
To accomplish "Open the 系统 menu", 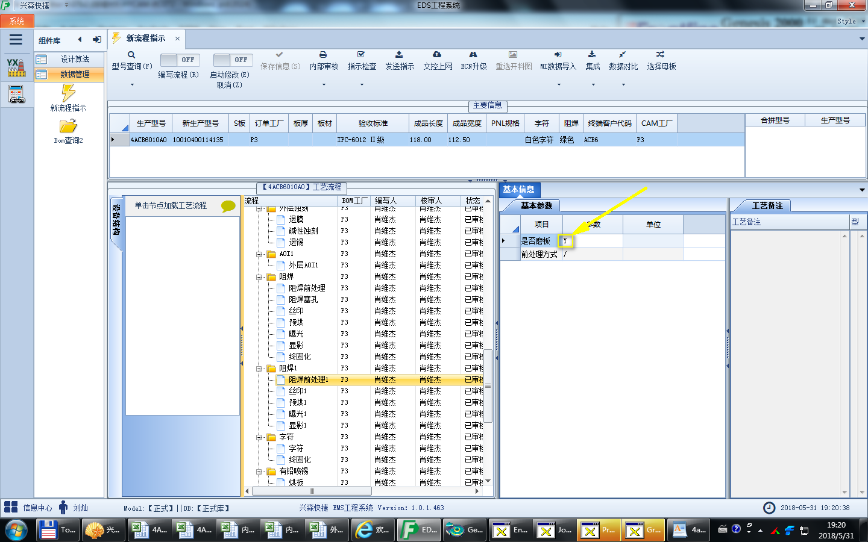I will [x=17, y=21].
